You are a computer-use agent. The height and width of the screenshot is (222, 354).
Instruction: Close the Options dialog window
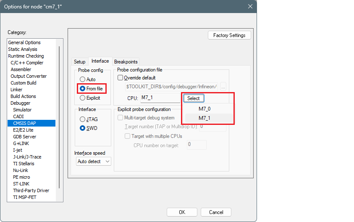[250, 6]
